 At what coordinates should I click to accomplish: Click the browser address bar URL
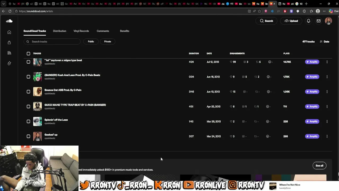[36, 11]
